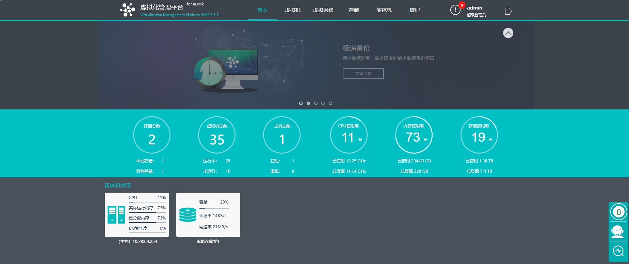The width and height of the screenshot is (629, 264).
Task: Open the health check monitor icon
Action: (x=618, y=251)
